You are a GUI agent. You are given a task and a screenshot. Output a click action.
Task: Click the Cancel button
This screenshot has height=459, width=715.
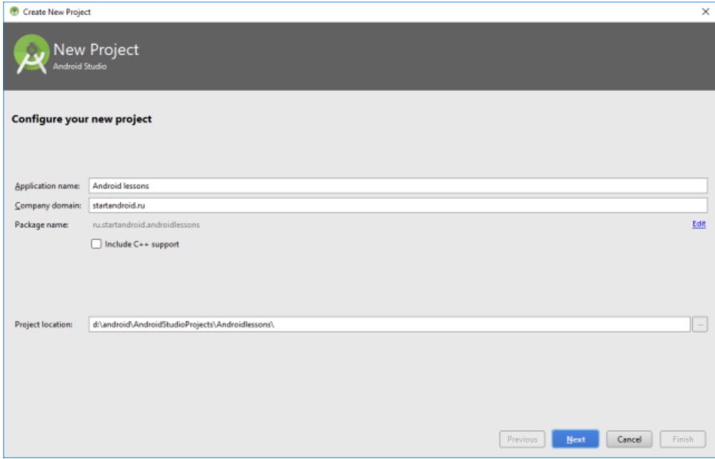point(629,439)
